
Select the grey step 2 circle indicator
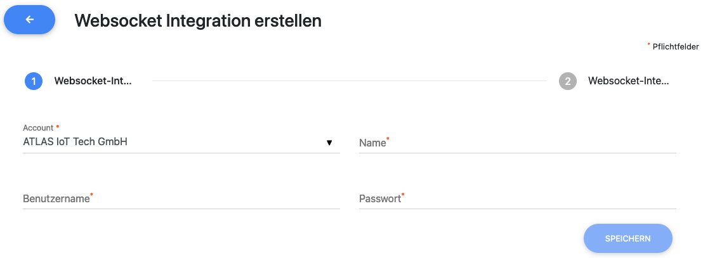[x=568, y=81]
